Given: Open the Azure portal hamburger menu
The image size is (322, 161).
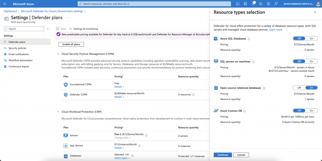Looking at the screenshot, I should point(5,4).
